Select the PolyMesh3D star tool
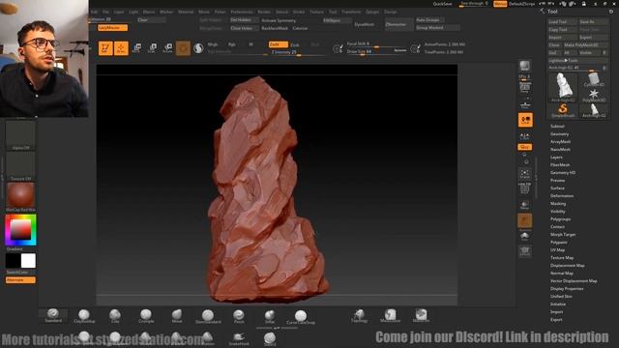Image resolution: width=619 pixels, height=348 pixels. (594, 95)
